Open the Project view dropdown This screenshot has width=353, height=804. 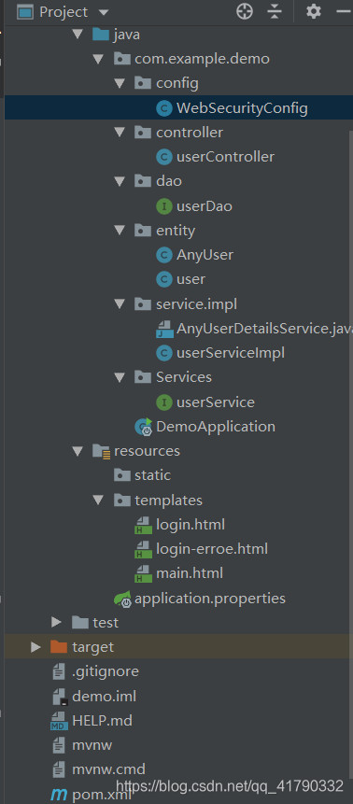tap(103, 12)
